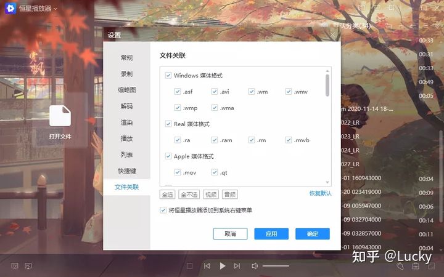Skip to the next track
444x277 pixels.
tap(237, 266)
